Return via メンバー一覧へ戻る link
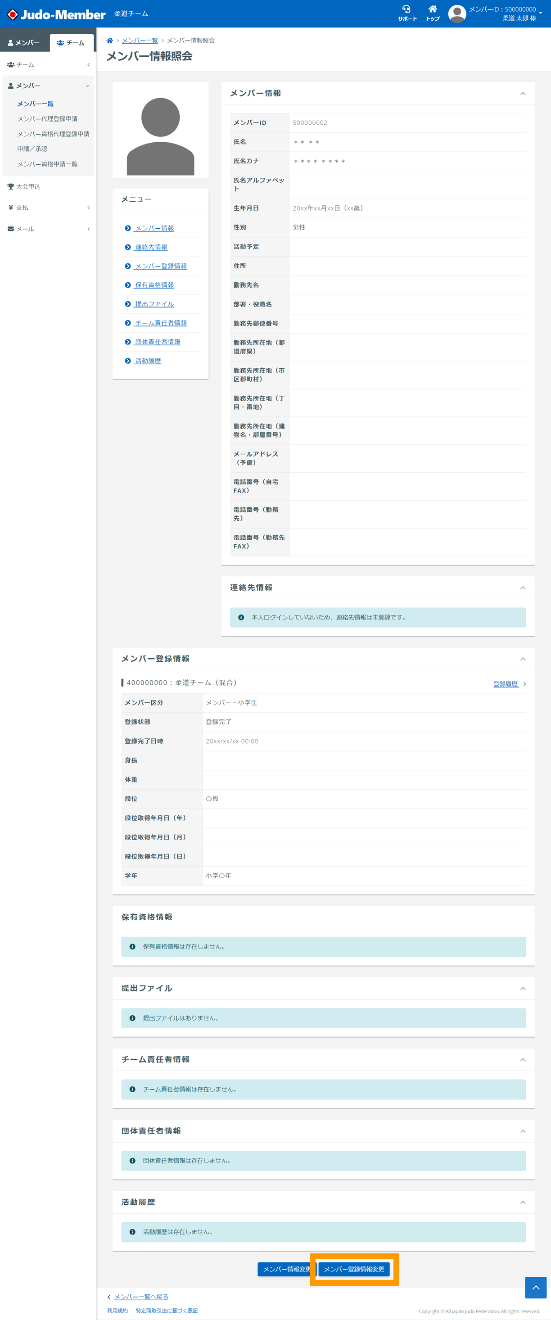 click(141, 1297)
